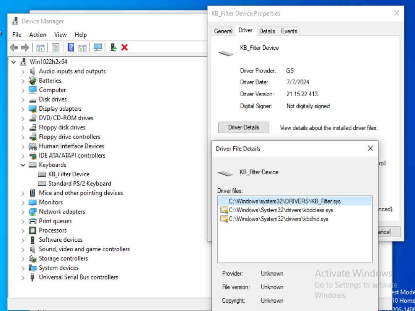415x311 pixels.
Task: Click the blue Help question-mark toolbar icon
Action: (x=71, y=48)
